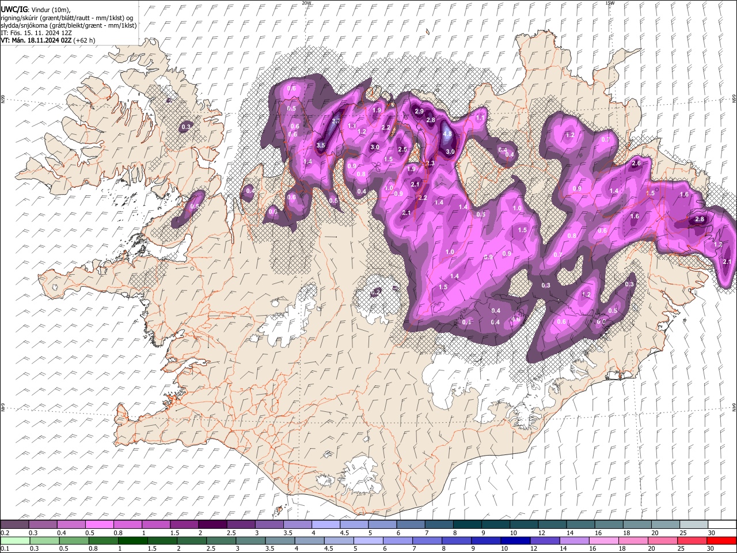Click the 'UWC/IG: Vindur (10m)' title text
Viewport: 737px width, 553px height.
[35, 10]
